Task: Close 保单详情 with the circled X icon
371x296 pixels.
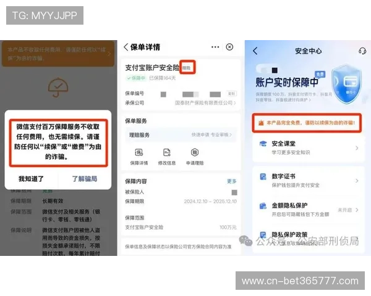Action: click(x=229, y=47)
